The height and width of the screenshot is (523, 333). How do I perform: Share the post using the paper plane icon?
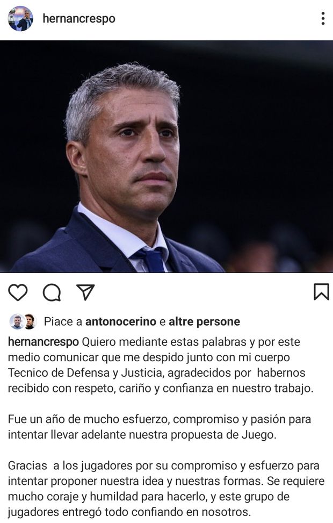(x=85, y=292)
